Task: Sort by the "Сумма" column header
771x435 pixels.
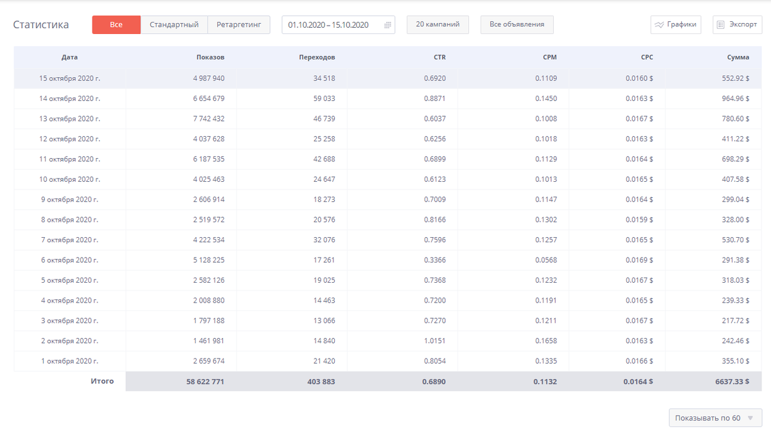Action: point(738,57)
